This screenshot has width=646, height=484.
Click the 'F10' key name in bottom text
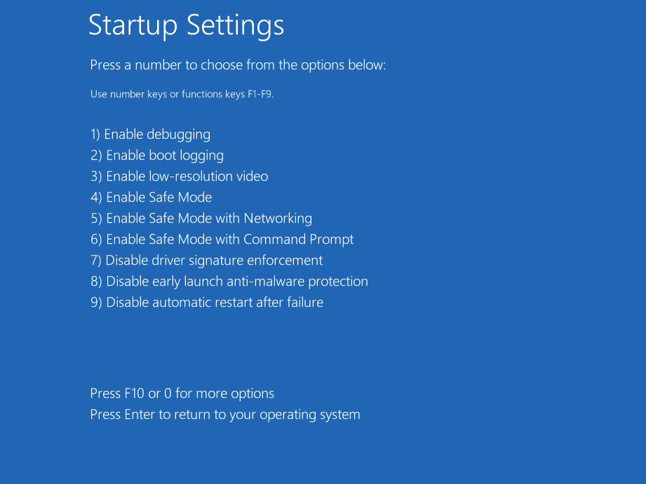click(x=135, y=394)
